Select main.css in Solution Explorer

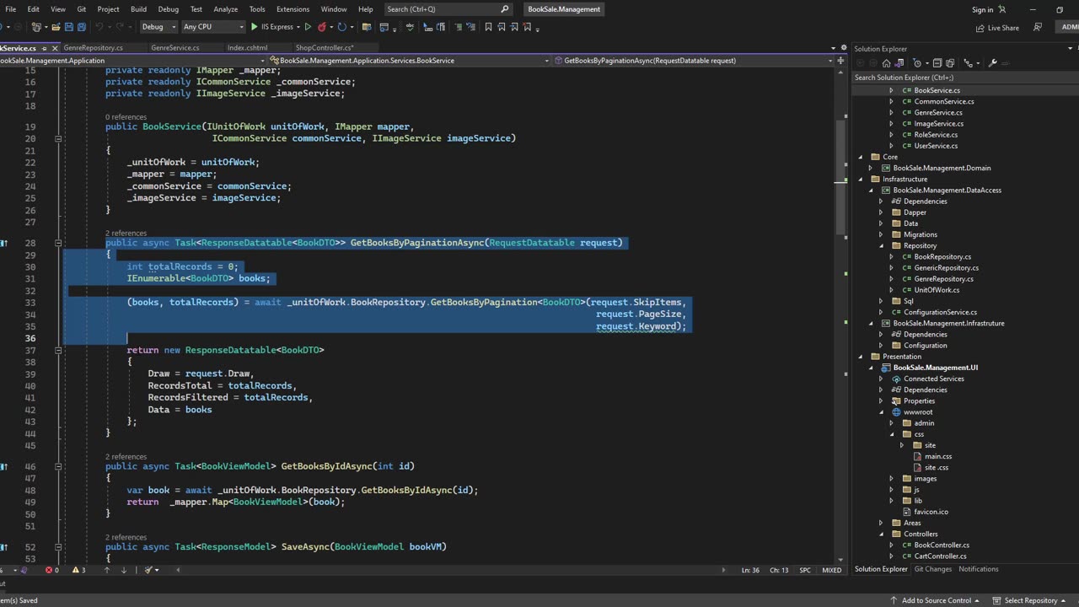click(937, 456)
